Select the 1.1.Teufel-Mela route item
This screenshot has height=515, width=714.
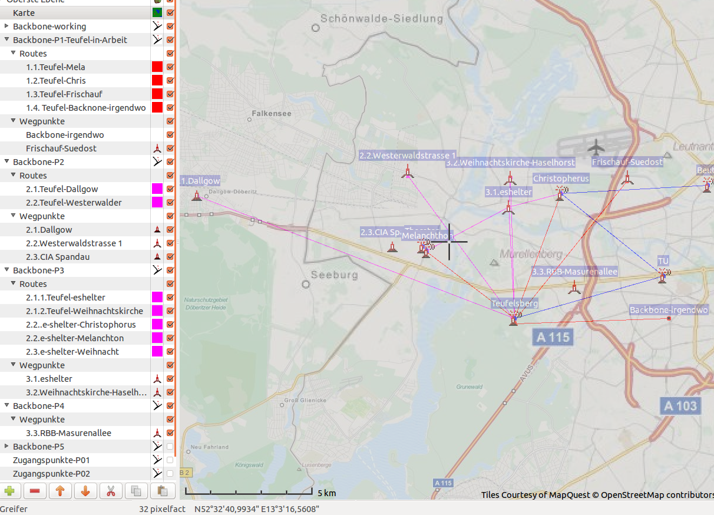(x=55, y=67)
